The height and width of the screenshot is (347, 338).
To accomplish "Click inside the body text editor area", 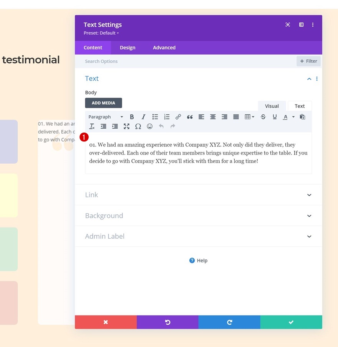I will 199,153.
